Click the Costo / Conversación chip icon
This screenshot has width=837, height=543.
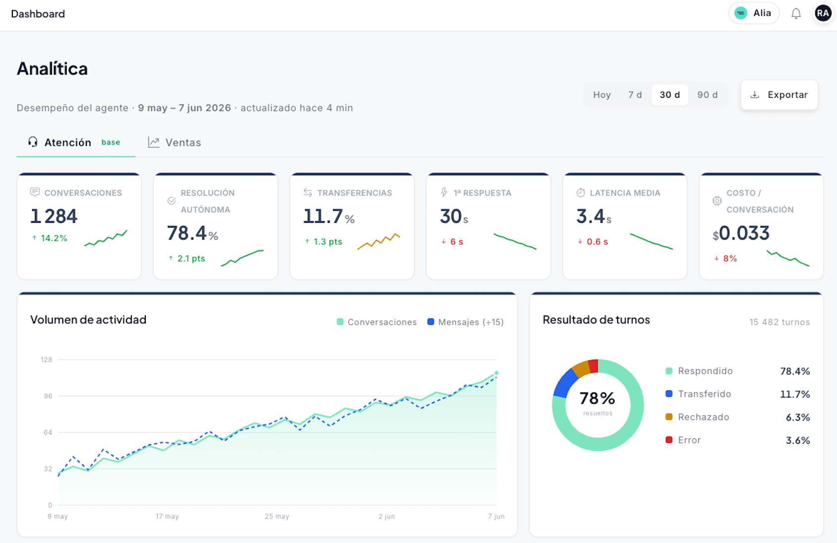pos(717,201)
